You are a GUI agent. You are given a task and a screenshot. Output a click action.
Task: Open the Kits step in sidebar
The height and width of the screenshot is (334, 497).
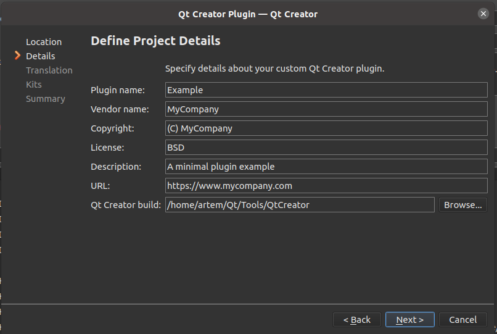click(x=34, y=85)
